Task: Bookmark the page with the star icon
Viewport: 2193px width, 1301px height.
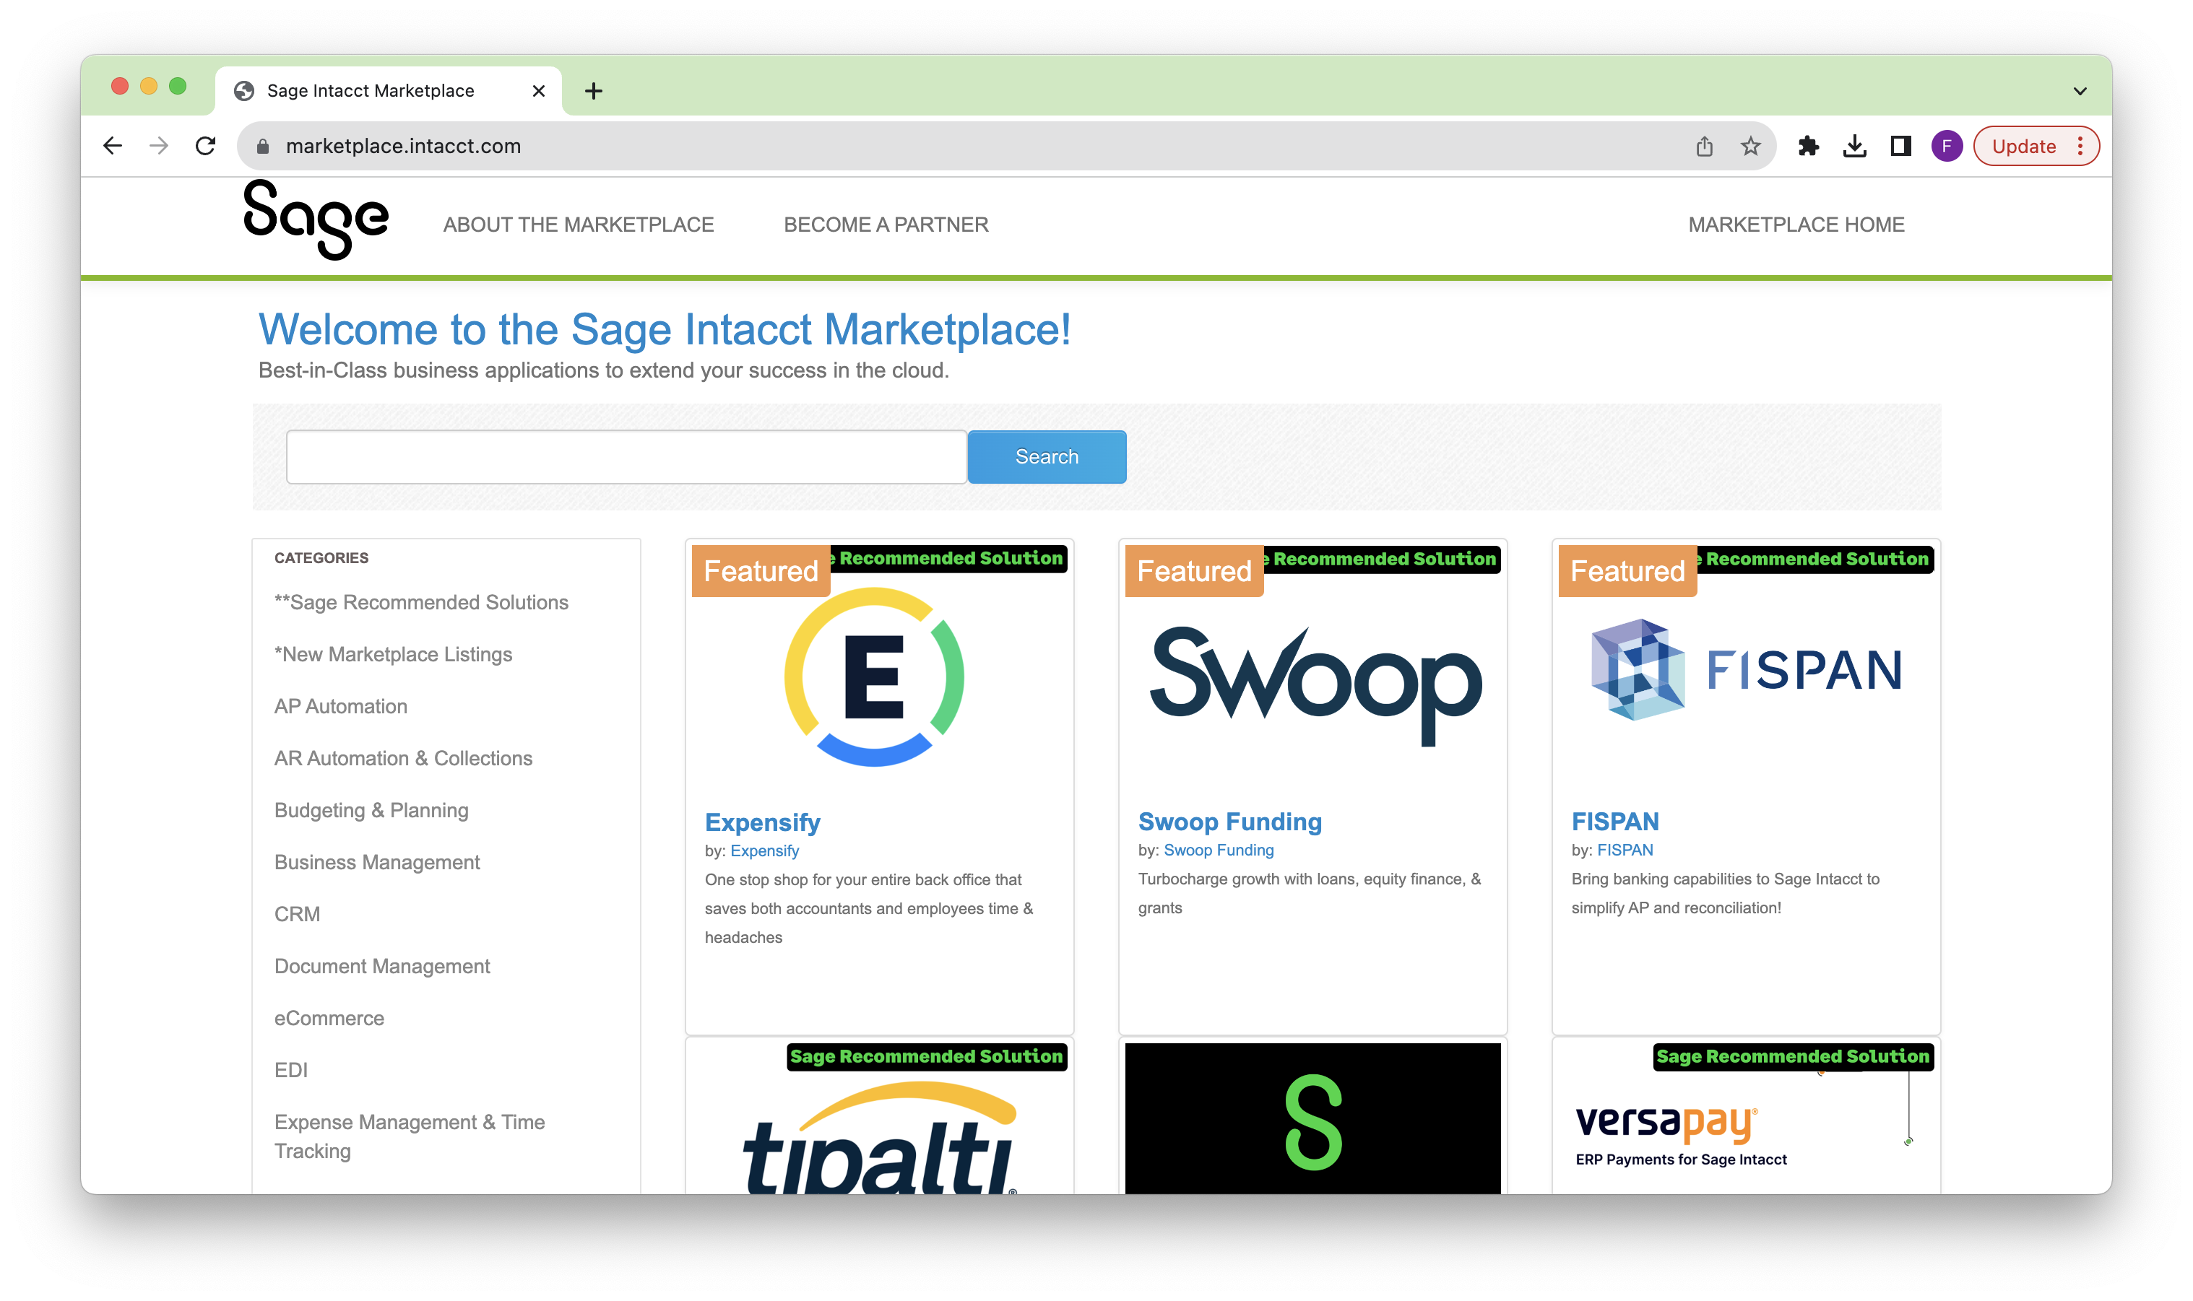Action: point(1749,146)
